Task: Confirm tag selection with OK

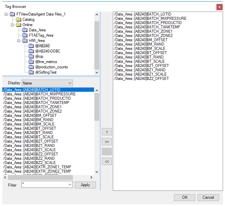Action: [x=184, y=197]
